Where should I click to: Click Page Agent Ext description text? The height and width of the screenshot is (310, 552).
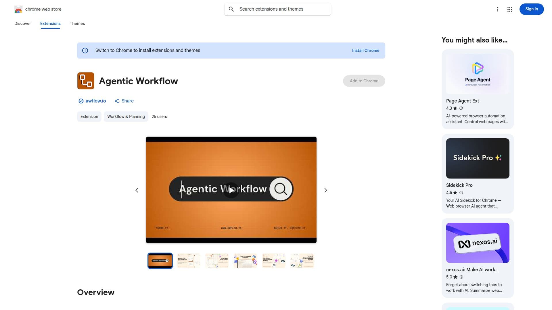tap(477, 119)
